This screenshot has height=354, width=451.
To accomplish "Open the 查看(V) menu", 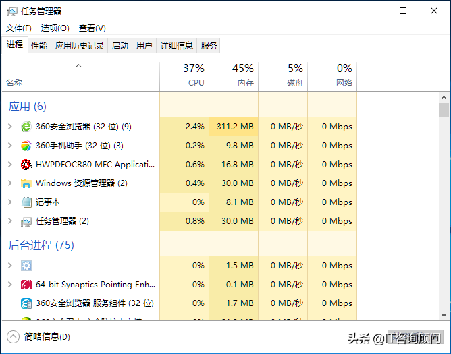I will tap(92, 28).
